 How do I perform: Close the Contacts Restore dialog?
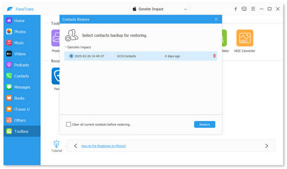(216, 19)
